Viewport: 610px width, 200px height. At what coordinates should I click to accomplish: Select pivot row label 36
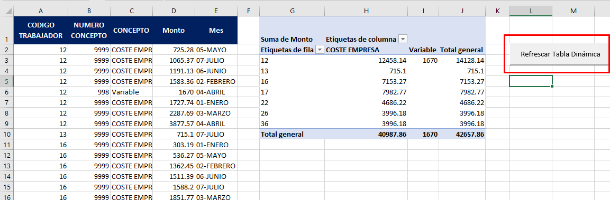coord(292,124)
